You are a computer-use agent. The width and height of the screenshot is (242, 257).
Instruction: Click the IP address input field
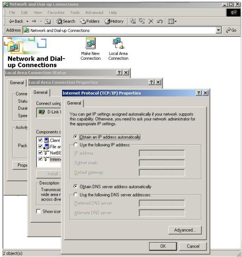[162, 153]
